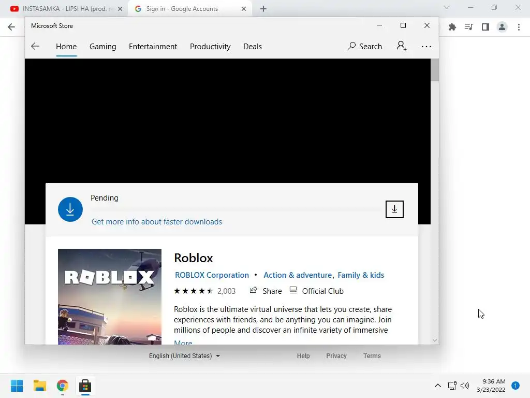Screen dimensions: 530x398
Task: Click the star rating 2,003 reviews
Action: [x=204, y=291]
